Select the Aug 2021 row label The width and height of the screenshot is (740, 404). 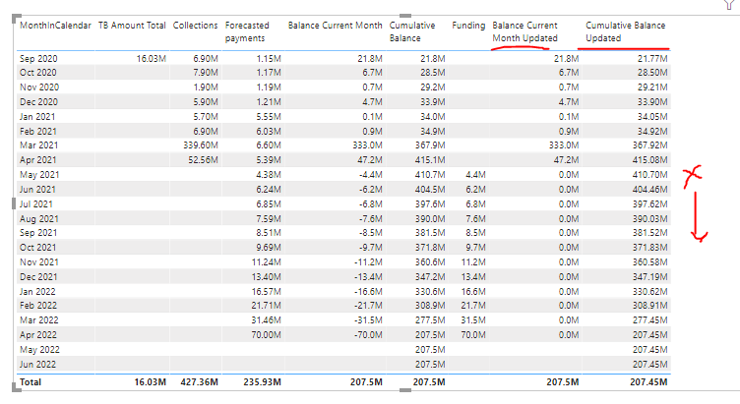pos(38,219)
